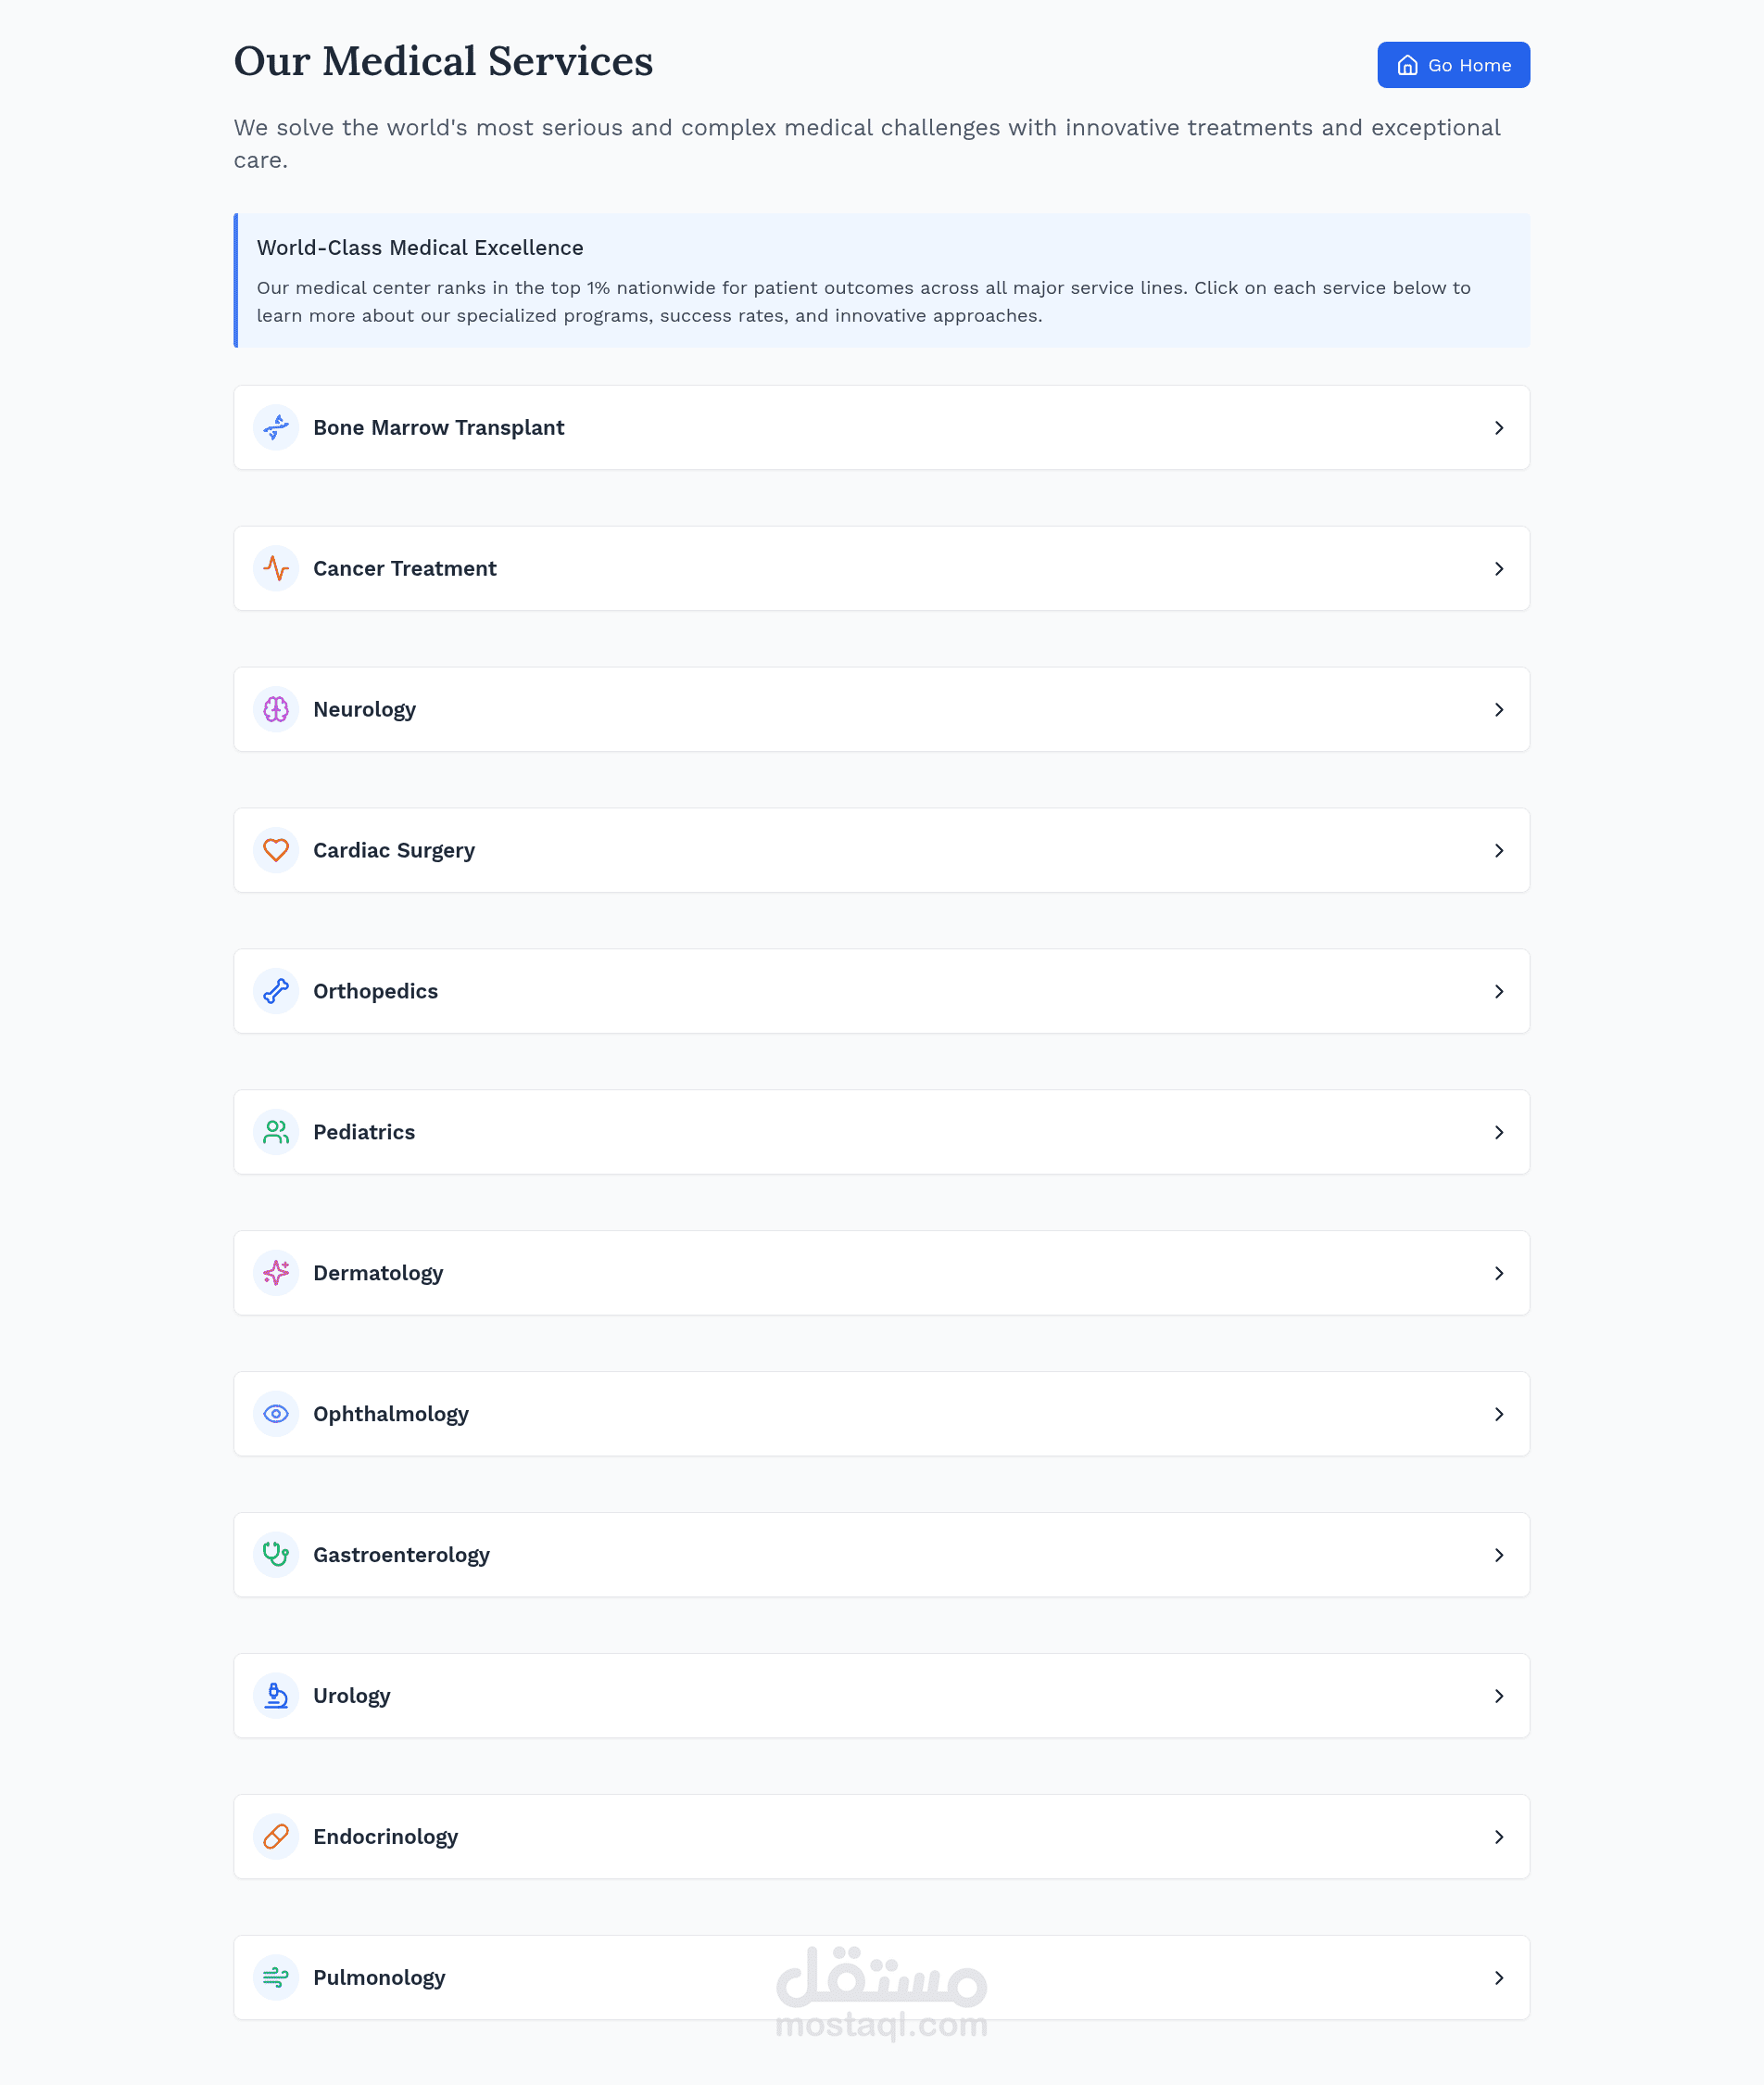Click the Neurology brain icon
The height and width of the screenshot is (2085, 1764).
[x=276, y=709]
